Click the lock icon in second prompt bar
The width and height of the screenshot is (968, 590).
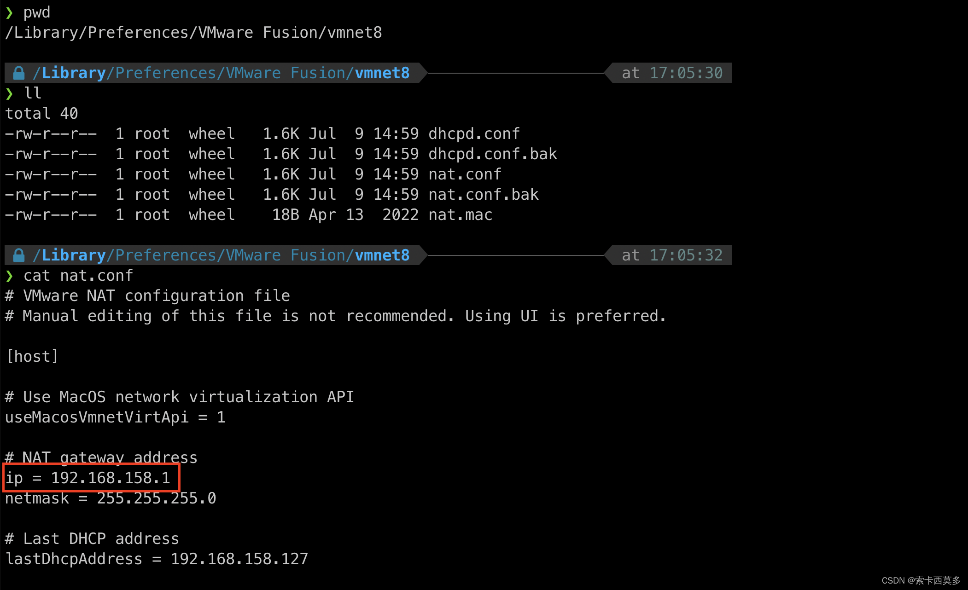click(19, 255)
